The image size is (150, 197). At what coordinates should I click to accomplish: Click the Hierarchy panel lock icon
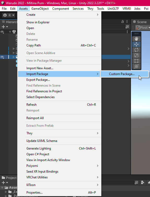[123, 22]
